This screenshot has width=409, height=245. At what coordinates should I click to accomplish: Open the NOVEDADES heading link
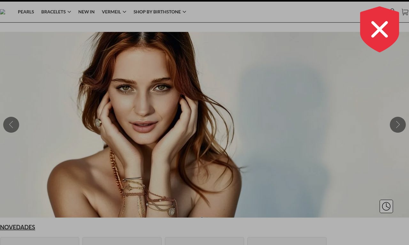pos(18,227)
